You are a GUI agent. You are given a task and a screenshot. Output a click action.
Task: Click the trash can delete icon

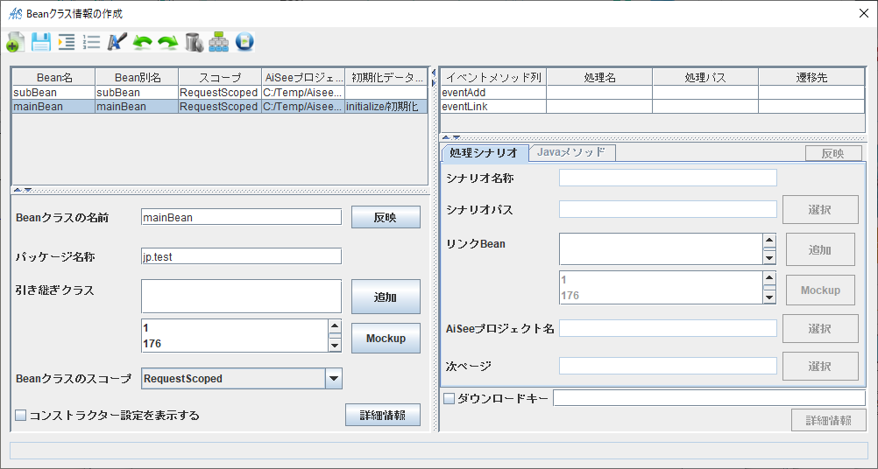194,42
